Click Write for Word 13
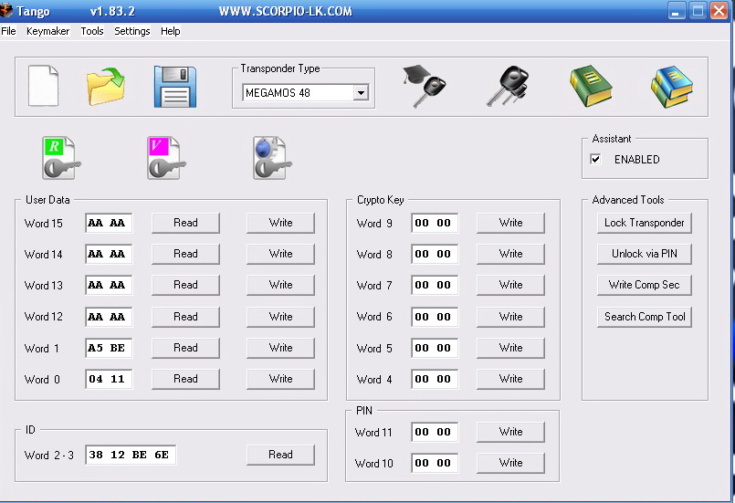 point(281,285)
